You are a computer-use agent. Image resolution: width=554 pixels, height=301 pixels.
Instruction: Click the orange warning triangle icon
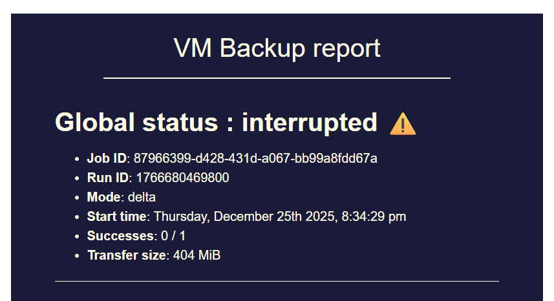point(403,123)
